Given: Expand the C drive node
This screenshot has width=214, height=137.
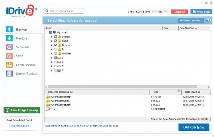Looking at the screenshot, I should [x=52, y=58].
